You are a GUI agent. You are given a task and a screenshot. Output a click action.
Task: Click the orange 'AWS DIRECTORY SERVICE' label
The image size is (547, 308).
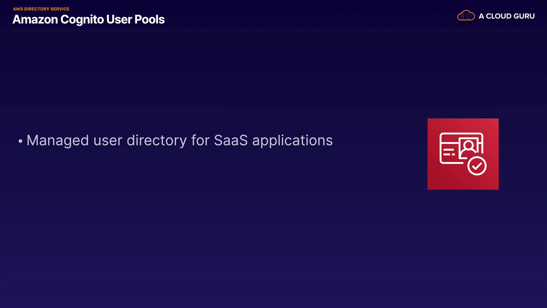(x=41, y=9)
